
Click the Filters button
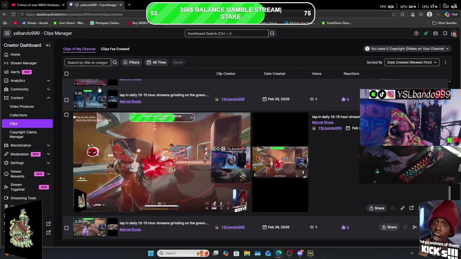point(131,62)
